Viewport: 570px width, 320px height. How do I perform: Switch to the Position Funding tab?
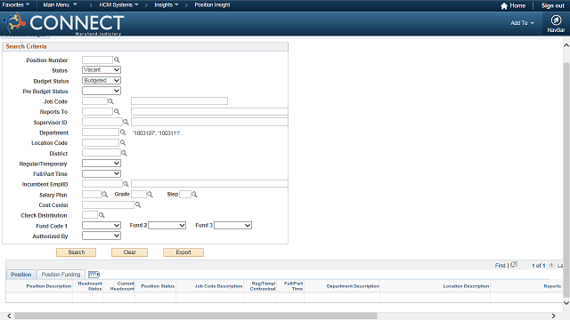coord(61,275)
